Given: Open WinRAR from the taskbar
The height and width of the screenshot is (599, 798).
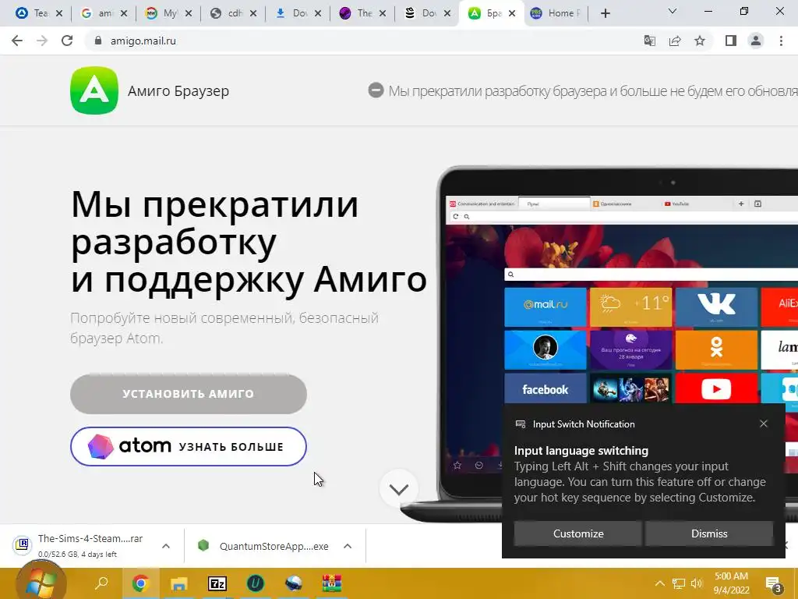Looking at the screenshot, I should point(332,583).
